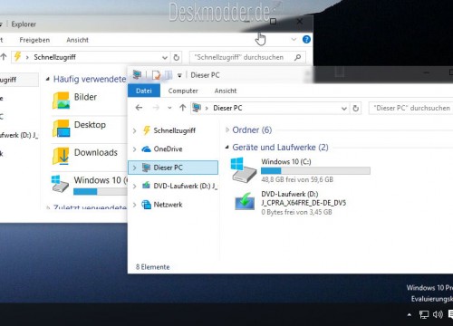Select the Windows 10 (C:) drive icon
The height and width of the screenshot is (326, 453).
(243, 169)
